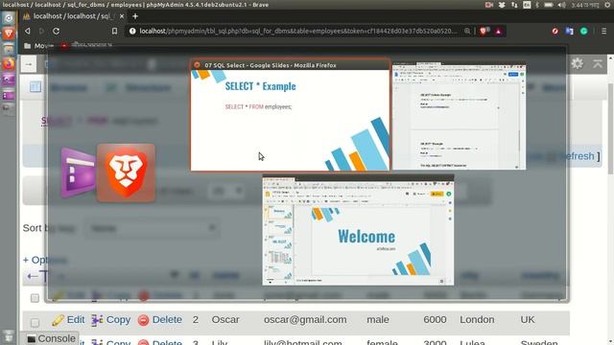Screen dimensions: 614x345
Task: Open the green Grammarly extension icon
Action: pyautogui.click(x=584, y=32)
